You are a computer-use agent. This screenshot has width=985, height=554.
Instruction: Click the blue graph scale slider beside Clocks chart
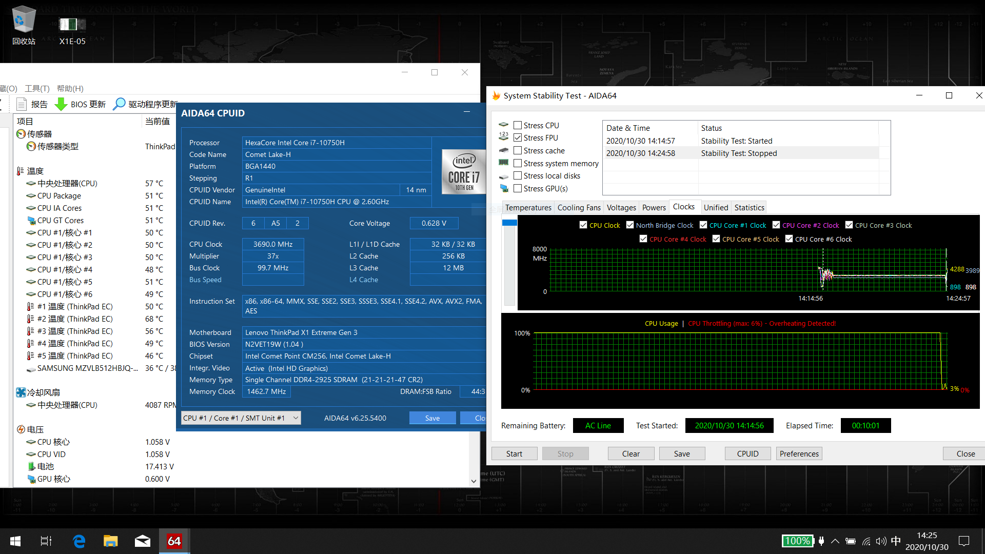509,223
